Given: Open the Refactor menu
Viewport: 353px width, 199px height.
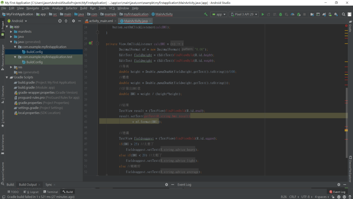Looking at the screenshot, I should 71,8.
